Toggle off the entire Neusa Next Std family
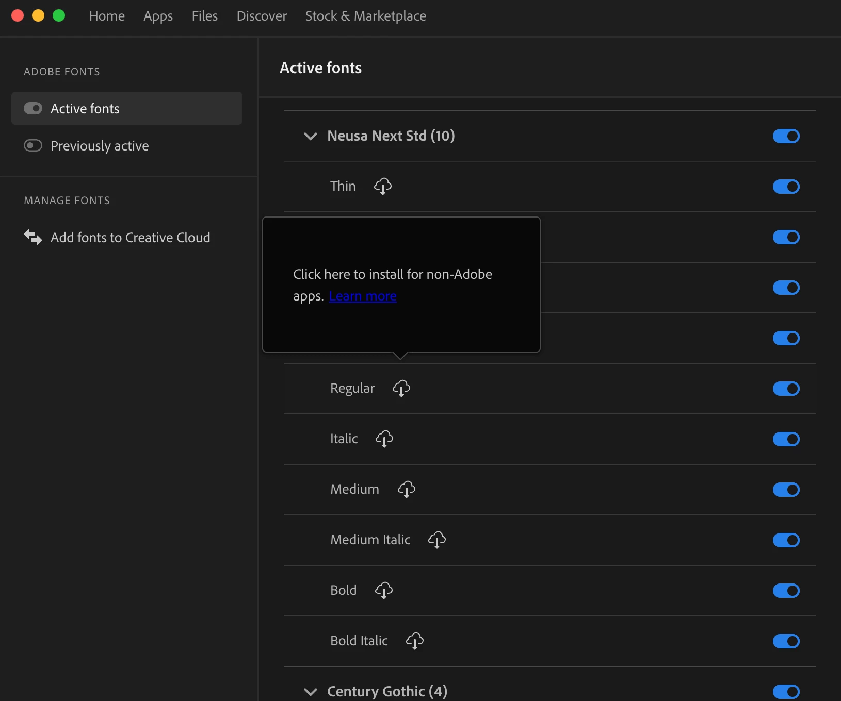This screenshot has height=701, width=841. point(786,136)
